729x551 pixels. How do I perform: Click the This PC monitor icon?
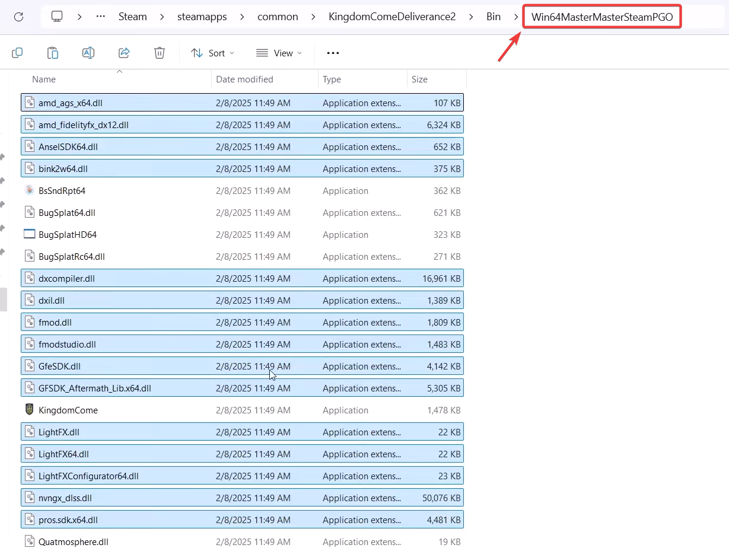coord(57,17)
